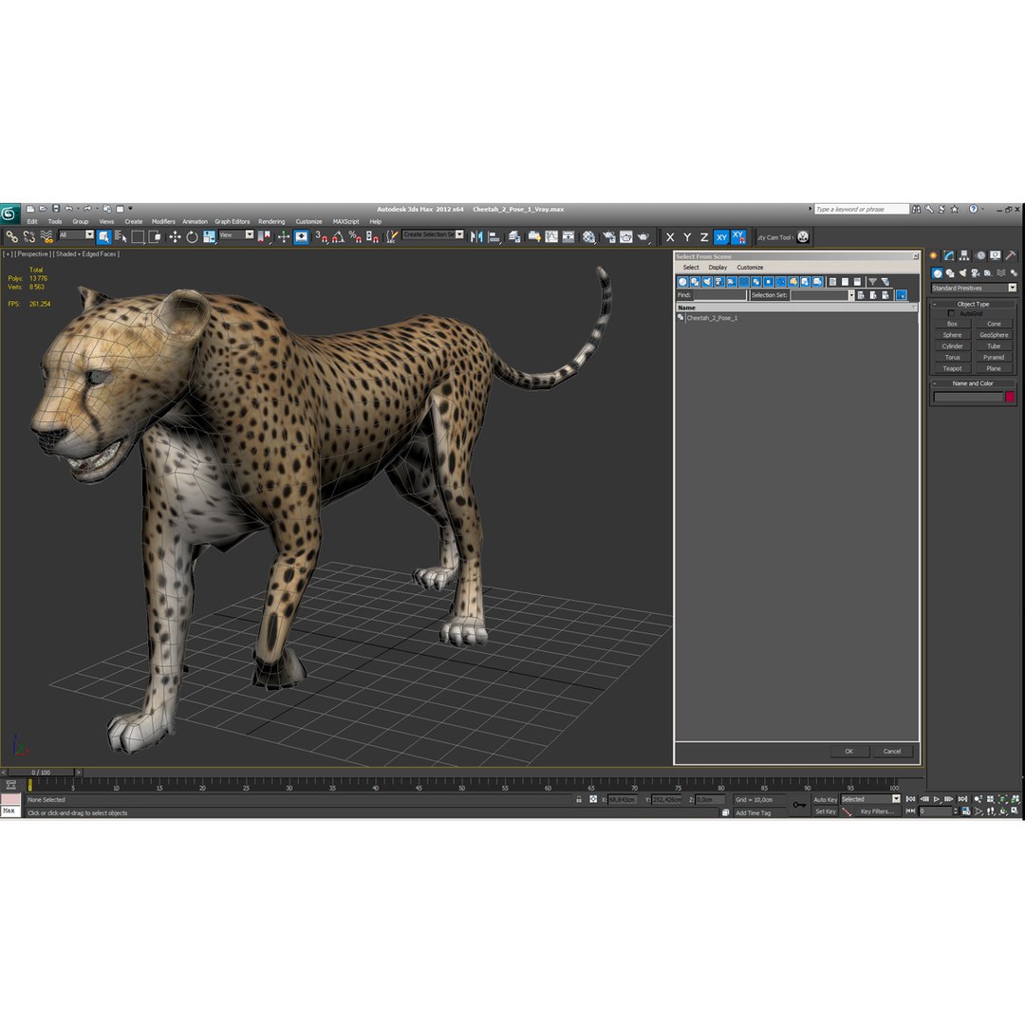This screenshot has height=1025, width=1025.
Task: Click filter funnel icon in Select From Scene
Action: point(872,282)
